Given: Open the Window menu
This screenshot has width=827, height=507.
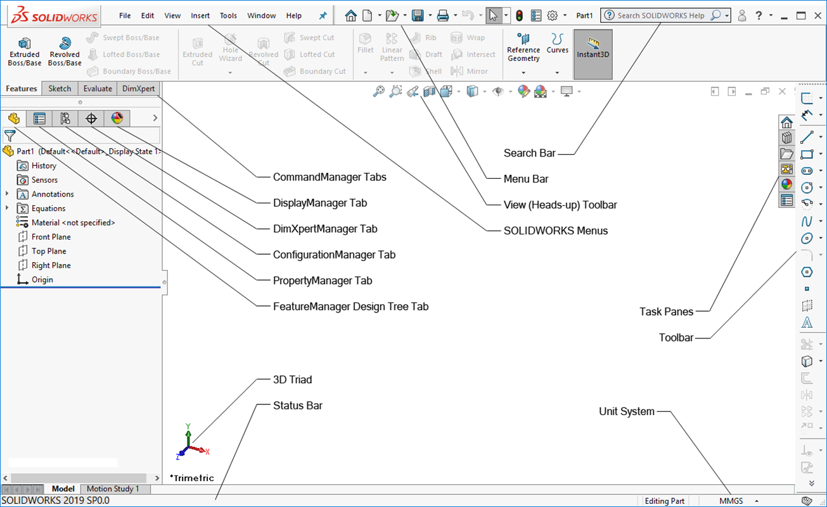Looking at the screenshot, I should click(x=262, y=15).
